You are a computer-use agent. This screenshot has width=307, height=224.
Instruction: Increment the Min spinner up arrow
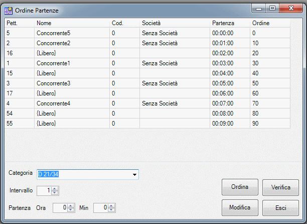pyautogui.click(x=111, y=206)
